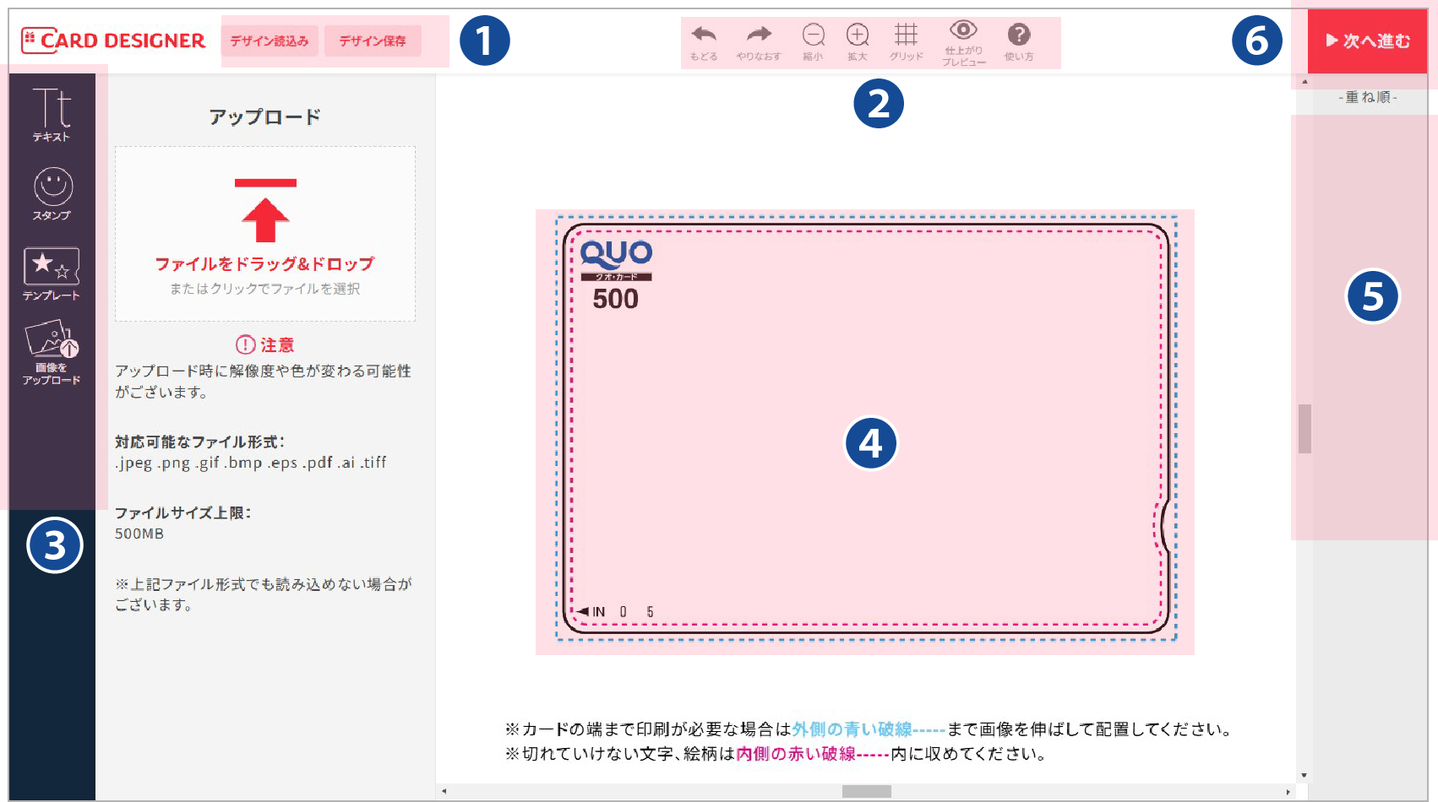
Task: Click the 拡大 zoom in icon
Action: (x=858, y=41)
